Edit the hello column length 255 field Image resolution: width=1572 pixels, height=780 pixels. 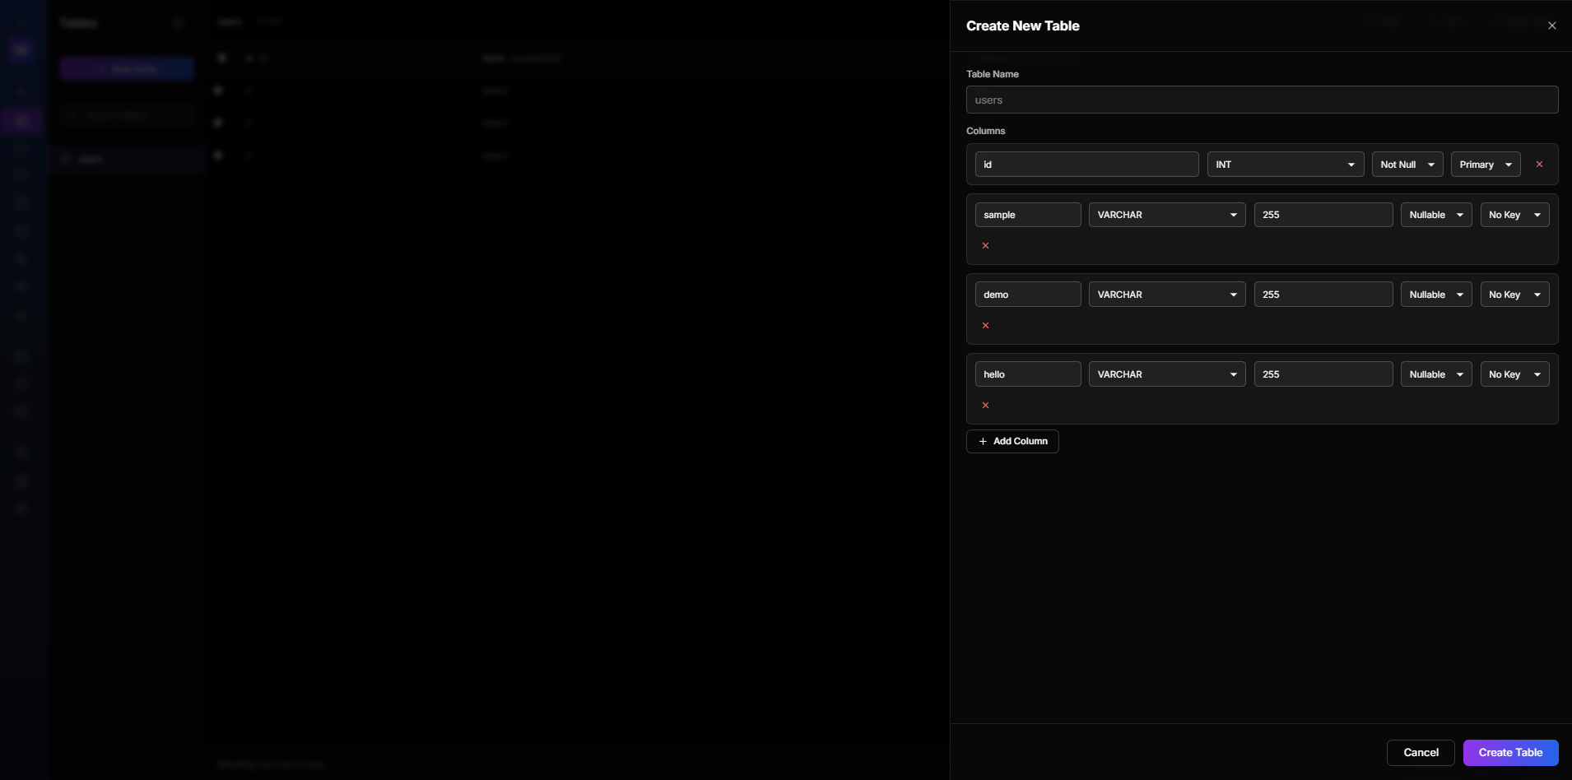click(1323, 374)
